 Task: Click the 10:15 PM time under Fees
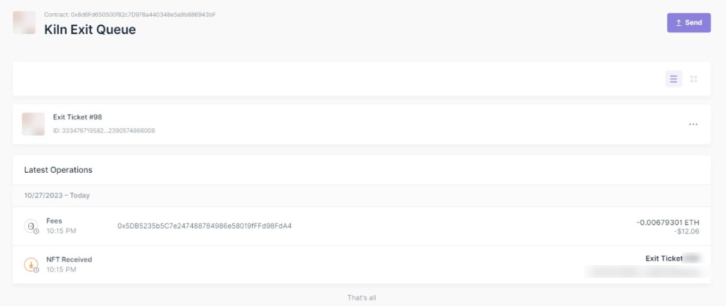(61, 230)
